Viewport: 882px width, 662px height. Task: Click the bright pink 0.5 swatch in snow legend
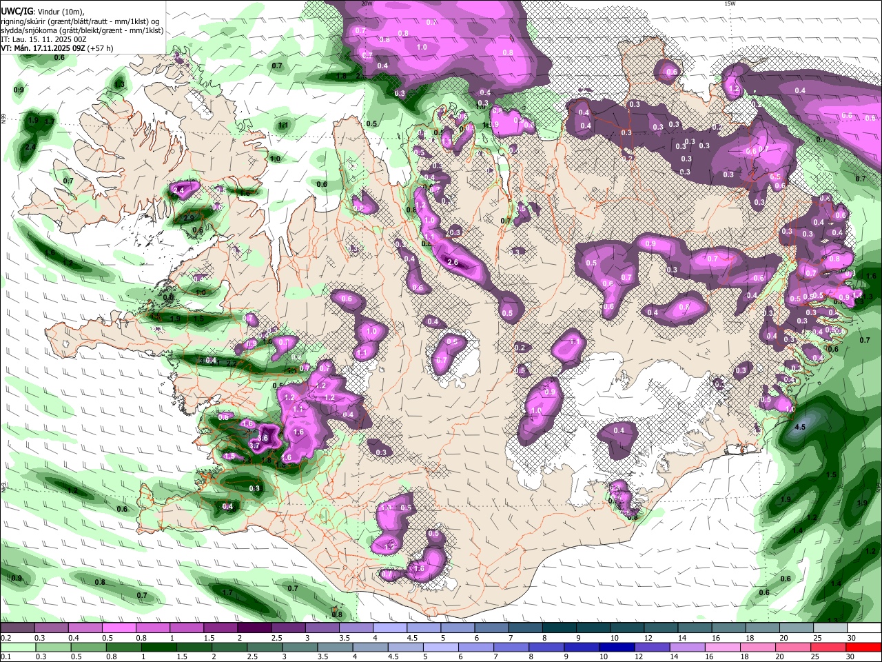(x=118, y=628)
